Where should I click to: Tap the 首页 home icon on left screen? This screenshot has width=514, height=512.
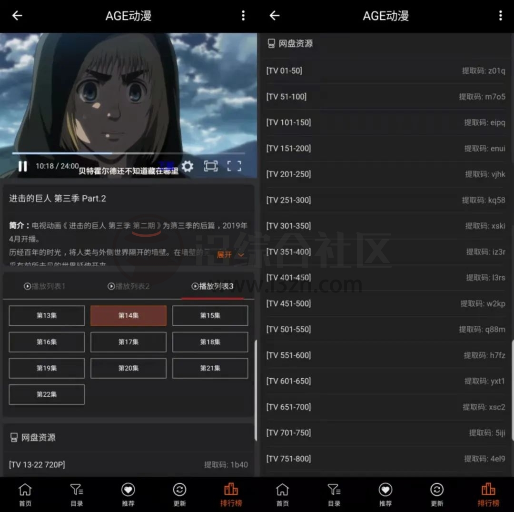click(25, 494)
